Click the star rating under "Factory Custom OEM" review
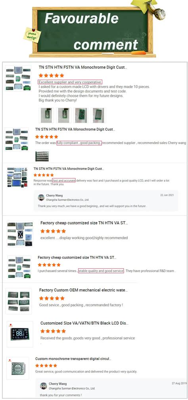The image size is (188, 400). (52, 298)
